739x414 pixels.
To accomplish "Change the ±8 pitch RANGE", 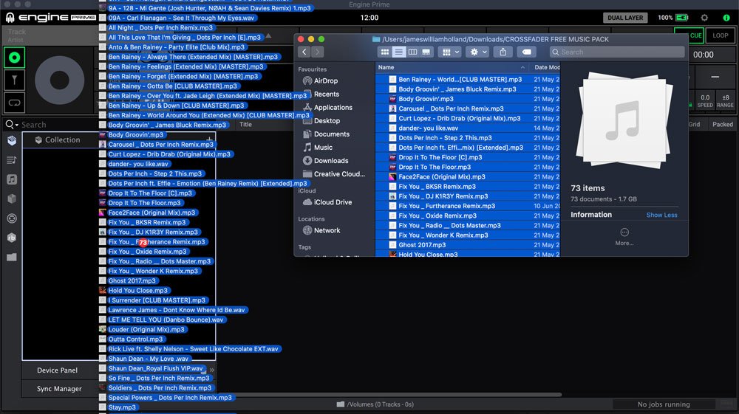I will click(725, 101).
